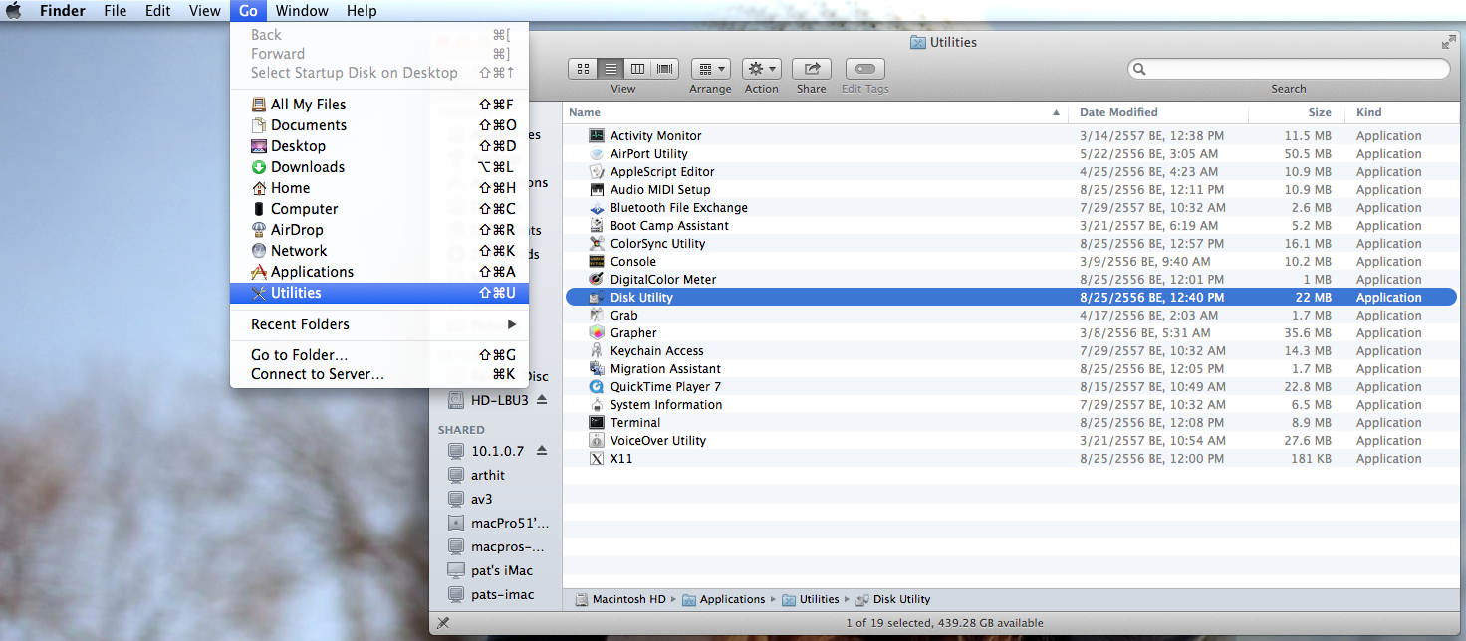This screenshot has height=641, width=1466.
Task: Enter full screen with the window's arrows icon
Action: coord(1448,42)
